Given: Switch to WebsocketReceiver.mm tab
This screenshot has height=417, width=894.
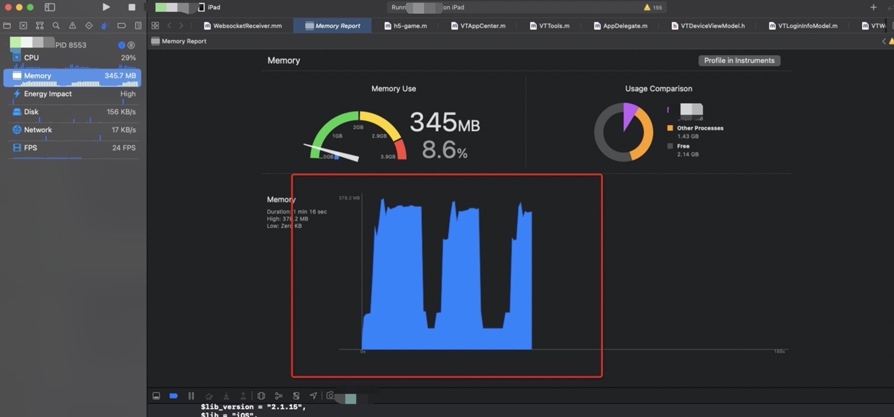Looking at the screenshot, I should click(x=243, y=26).
